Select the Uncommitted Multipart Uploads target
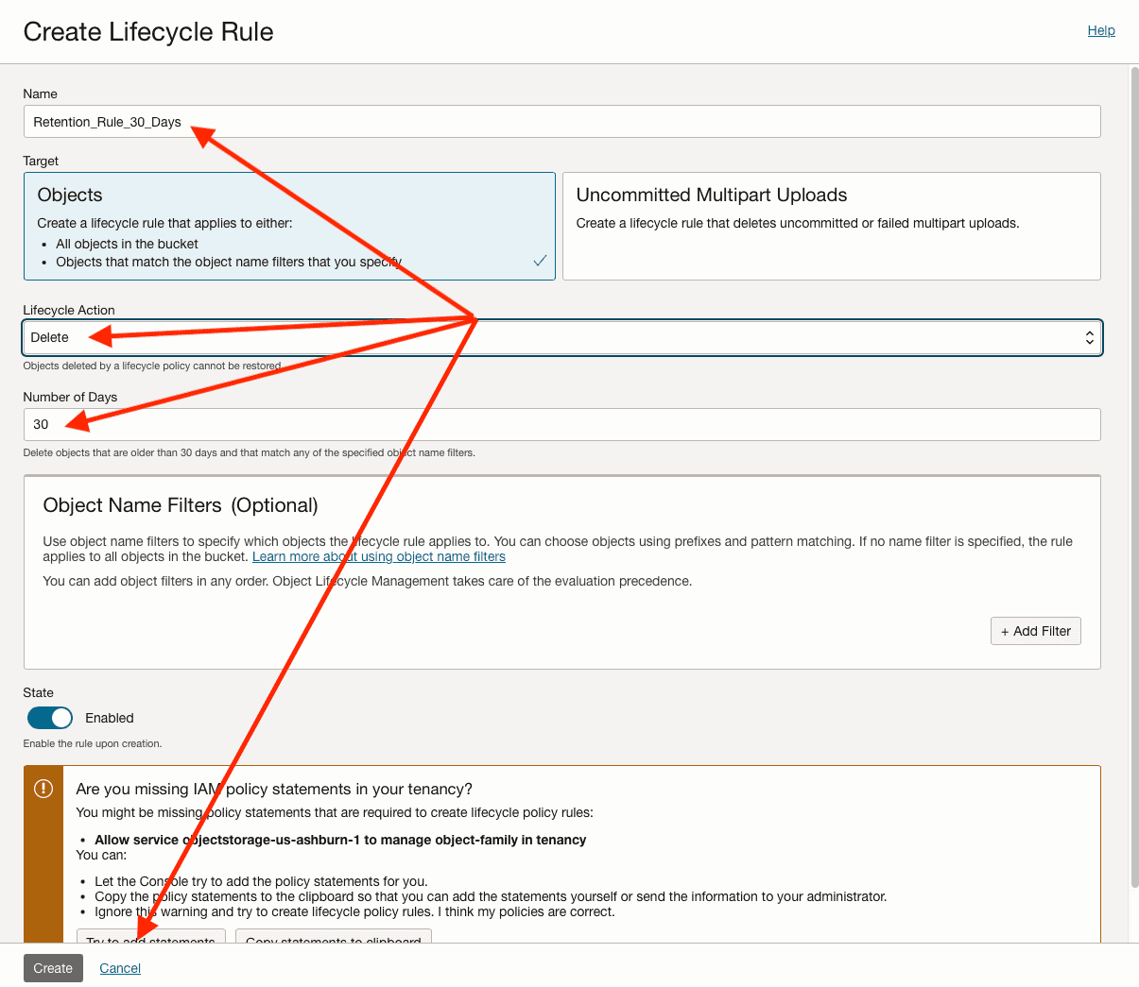This screenshot has height=987, width=1139. pyautogui.click(x=830, y=226)
